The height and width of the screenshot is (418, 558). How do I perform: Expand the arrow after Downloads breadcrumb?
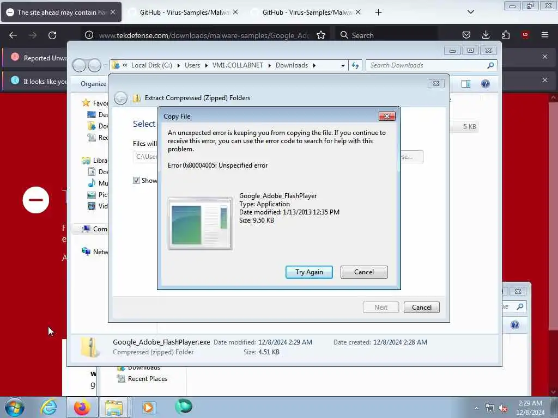tap(314, 65)
